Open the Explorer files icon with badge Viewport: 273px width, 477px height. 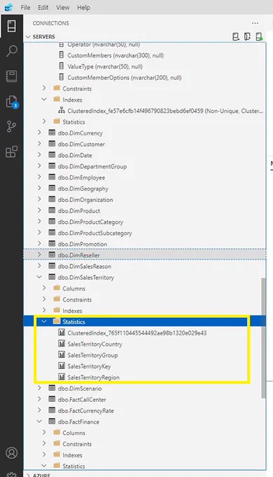pos(12,102)
